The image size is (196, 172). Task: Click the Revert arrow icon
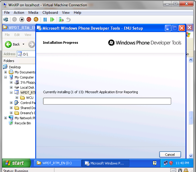click(x=68, y=19)
